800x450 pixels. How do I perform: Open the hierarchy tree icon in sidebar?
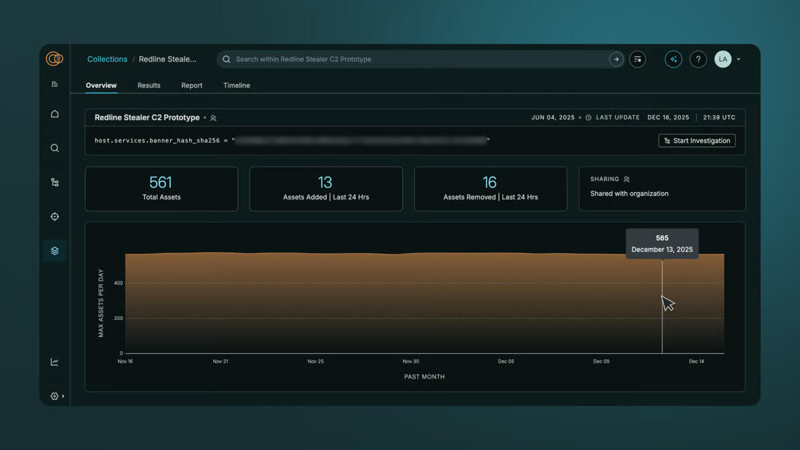pos(55,182)
